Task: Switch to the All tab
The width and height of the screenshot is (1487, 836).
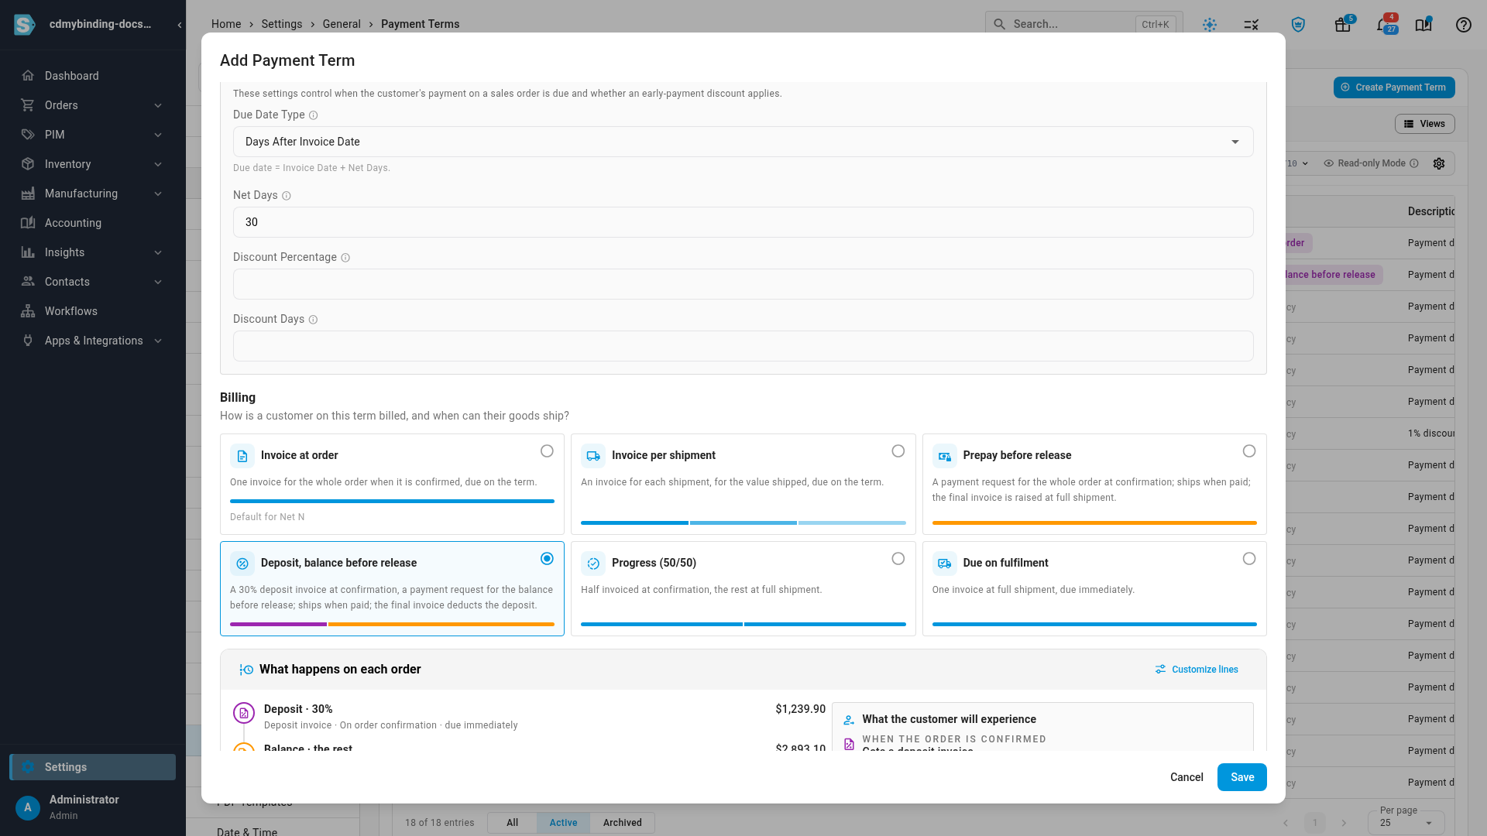Action: (x=512, y=823)
